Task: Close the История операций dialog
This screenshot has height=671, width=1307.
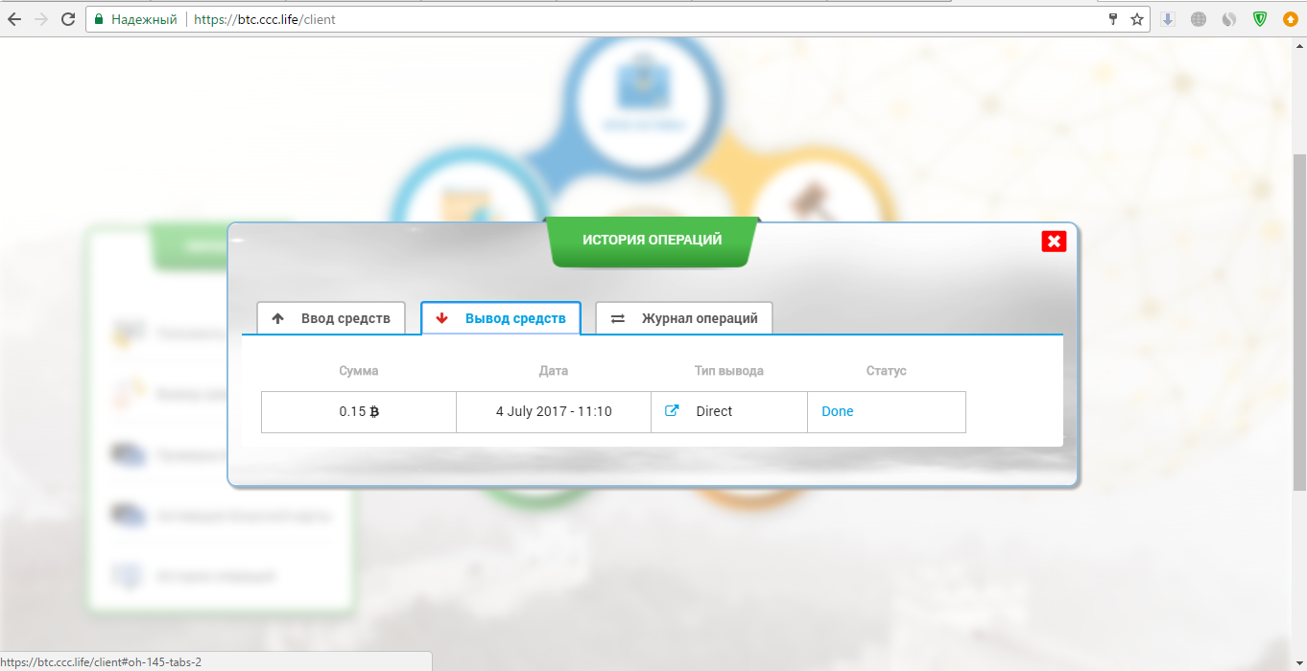Action: (1054, 242)
